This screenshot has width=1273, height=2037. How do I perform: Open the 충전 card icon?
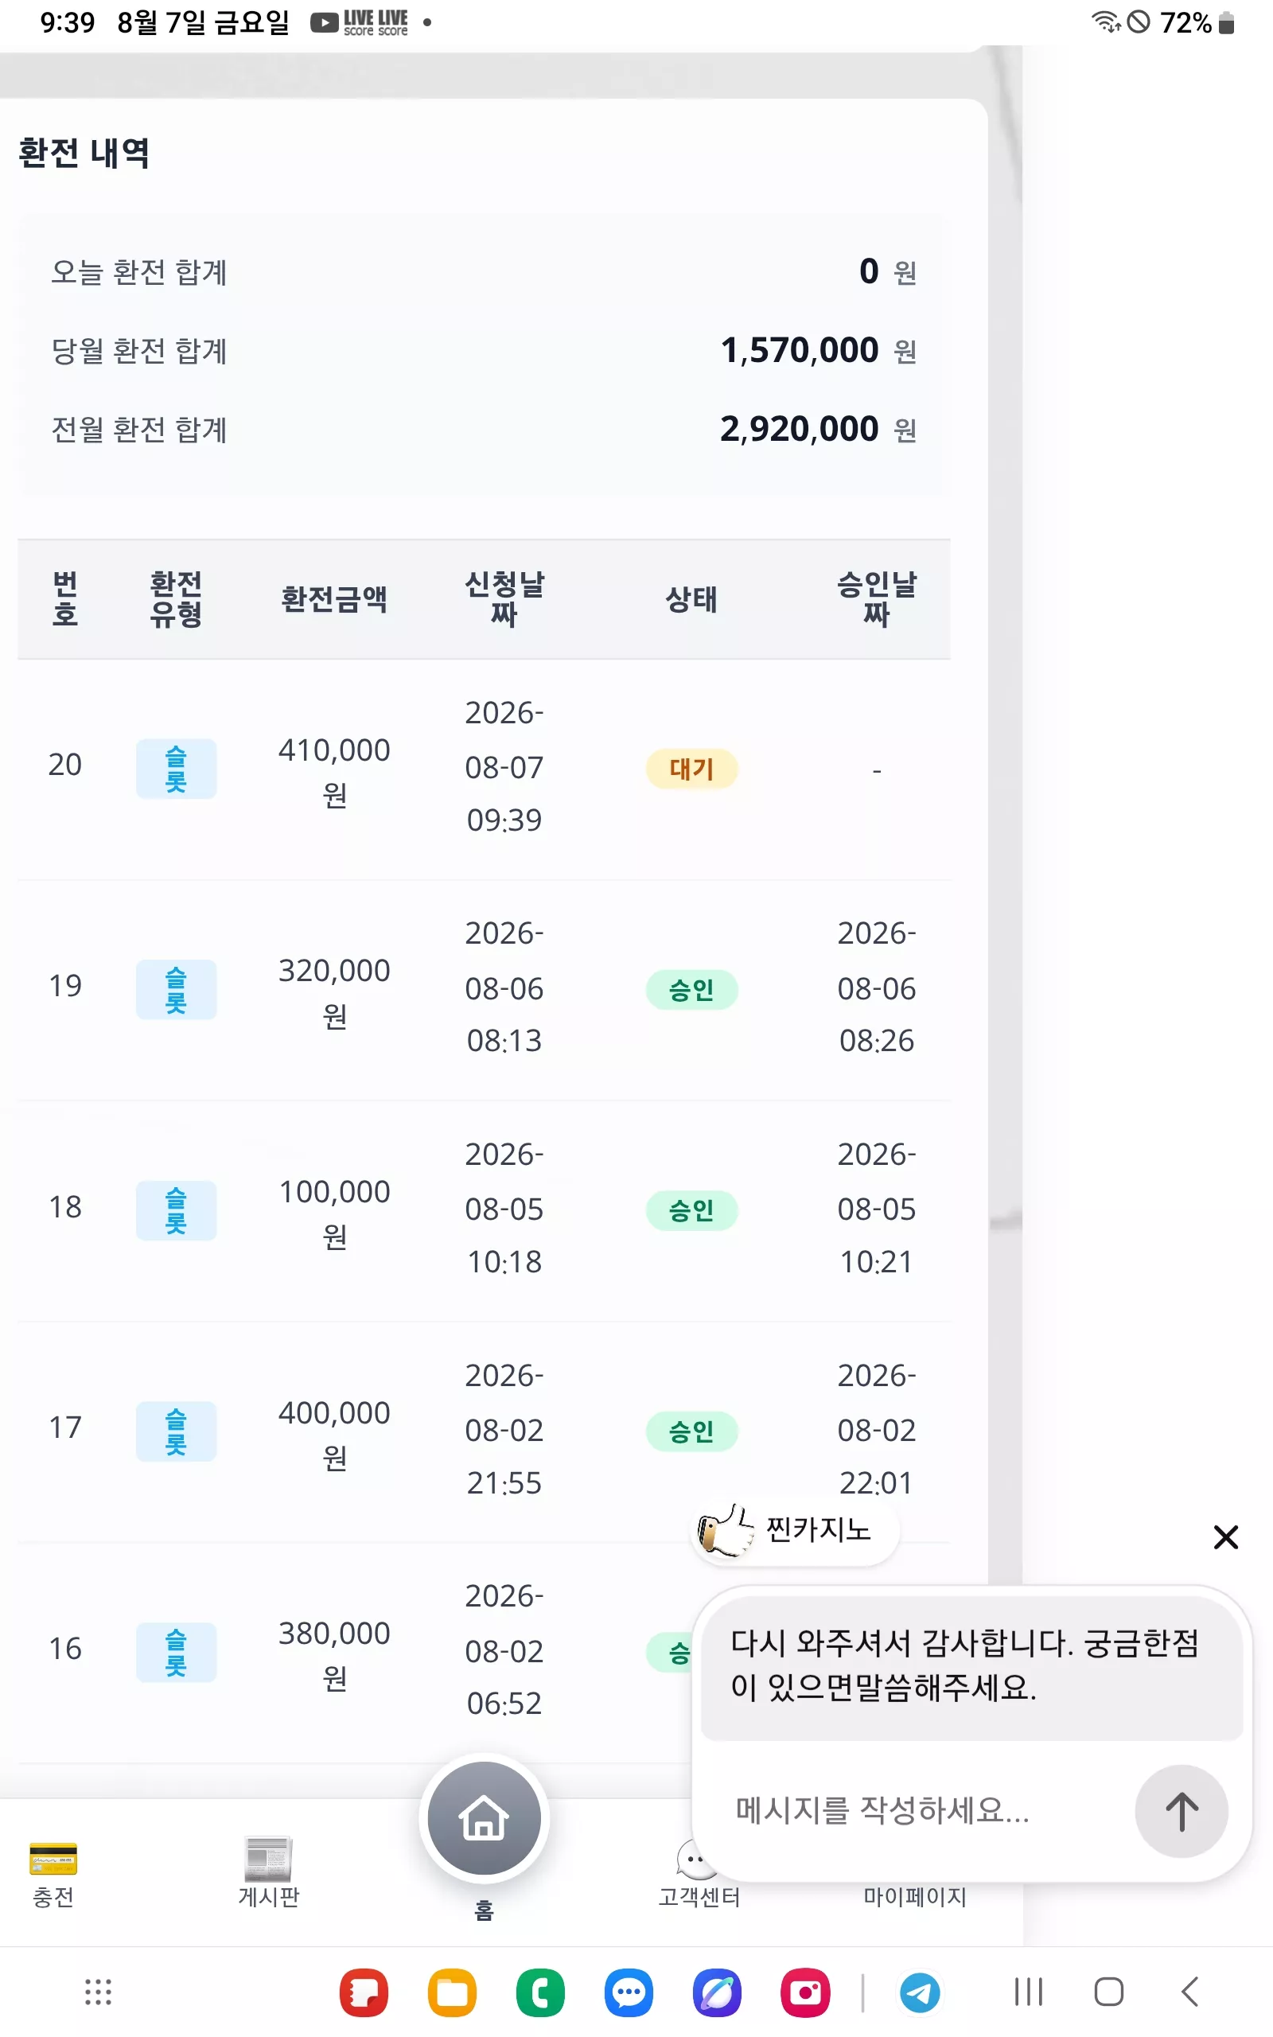(53, 1859)
